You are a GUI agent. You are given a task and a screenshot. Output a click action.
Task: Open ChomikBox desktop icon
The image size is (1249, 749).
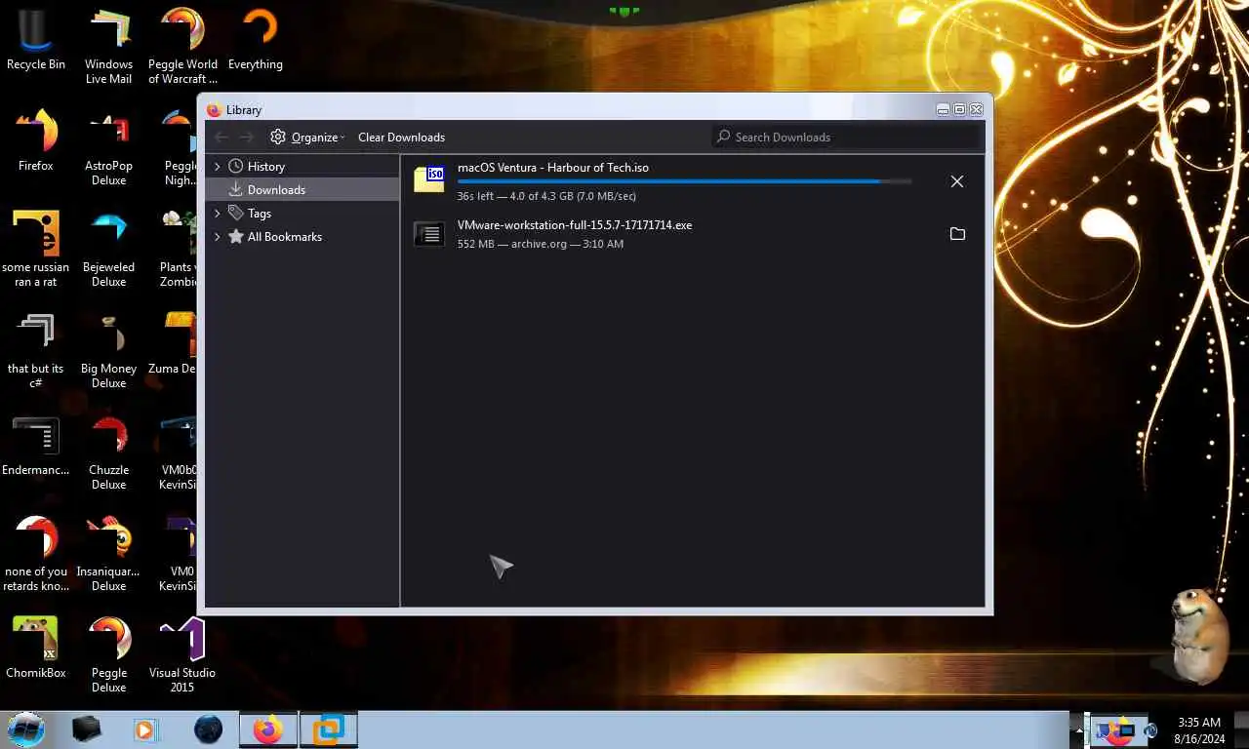pyautogui.click(x=36, y=648)
